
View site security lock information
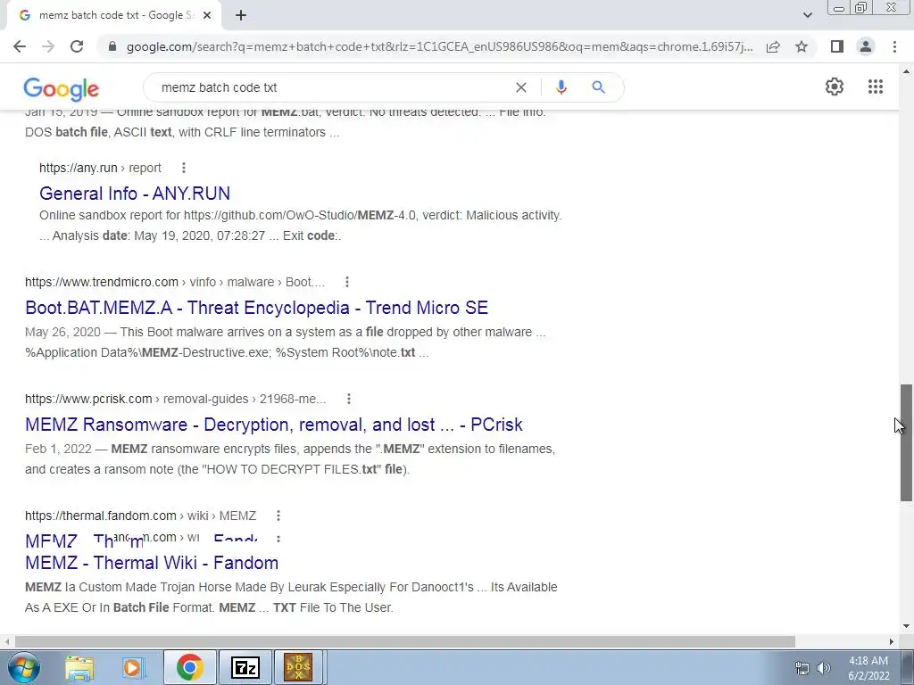[112, 46]
